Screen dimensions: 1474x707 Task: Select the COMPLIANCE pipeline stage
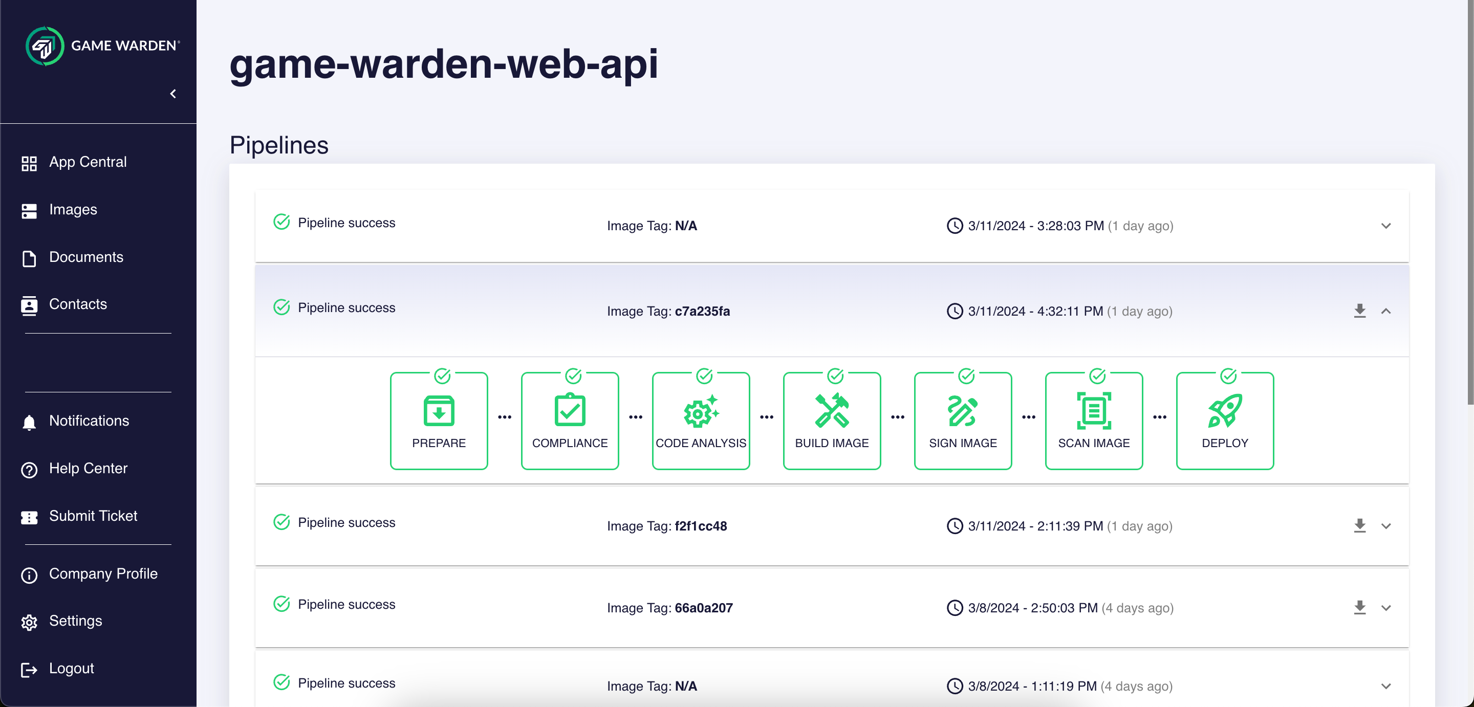pyautogui.click(x=570, y=421)
